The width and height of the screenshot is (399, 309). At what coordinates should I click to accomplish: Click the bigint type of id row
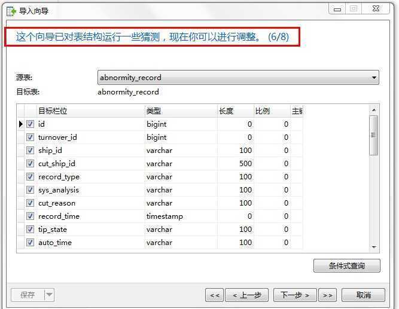(x=157, y=124)
